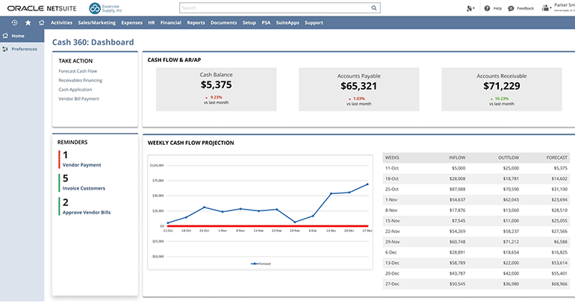The width and height of the screenshot is (575, 306).
Task: Select the Home item in left sidebar
Action: [18, 36]
